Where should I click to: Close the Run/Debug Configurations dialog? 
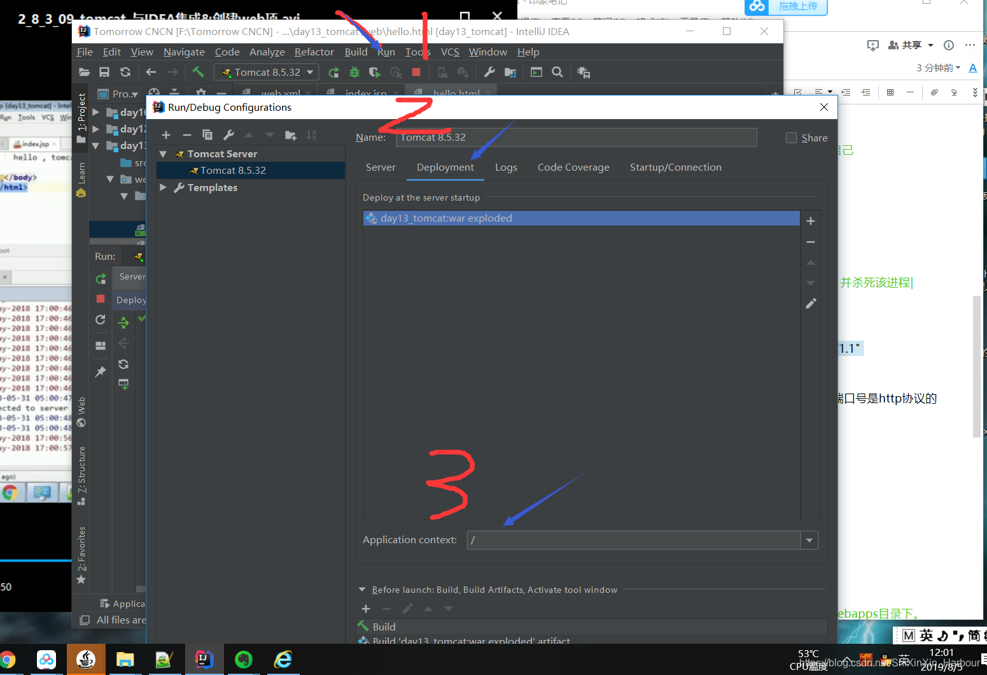[x=824, y=107]
